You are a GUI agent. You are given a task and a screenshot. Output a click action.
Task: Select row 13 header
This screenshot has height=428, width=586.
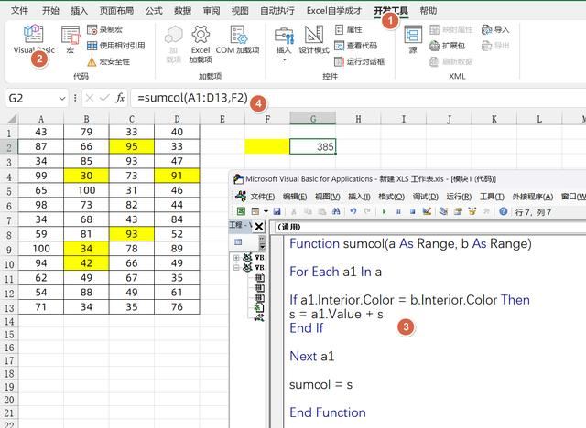tap(9, 308)
